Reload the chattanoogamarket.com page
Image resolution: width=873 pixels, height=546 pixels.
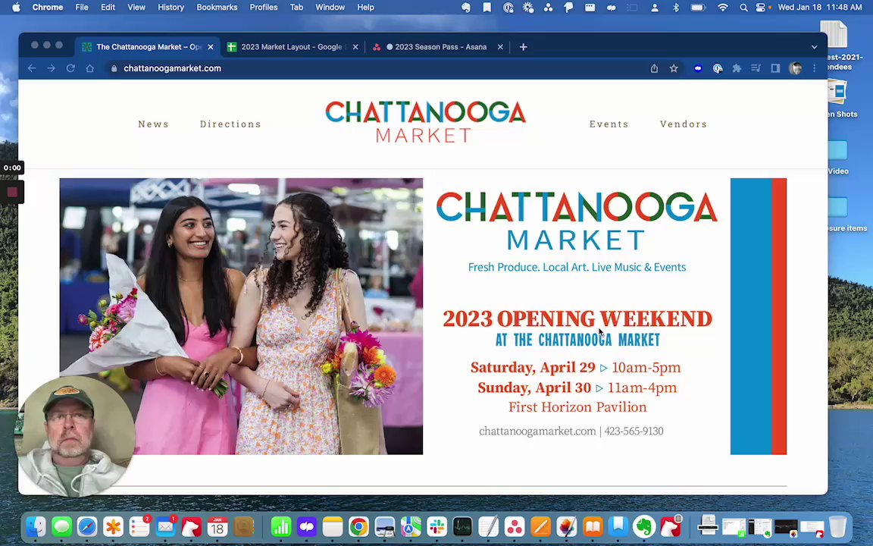tap(70, 68)
